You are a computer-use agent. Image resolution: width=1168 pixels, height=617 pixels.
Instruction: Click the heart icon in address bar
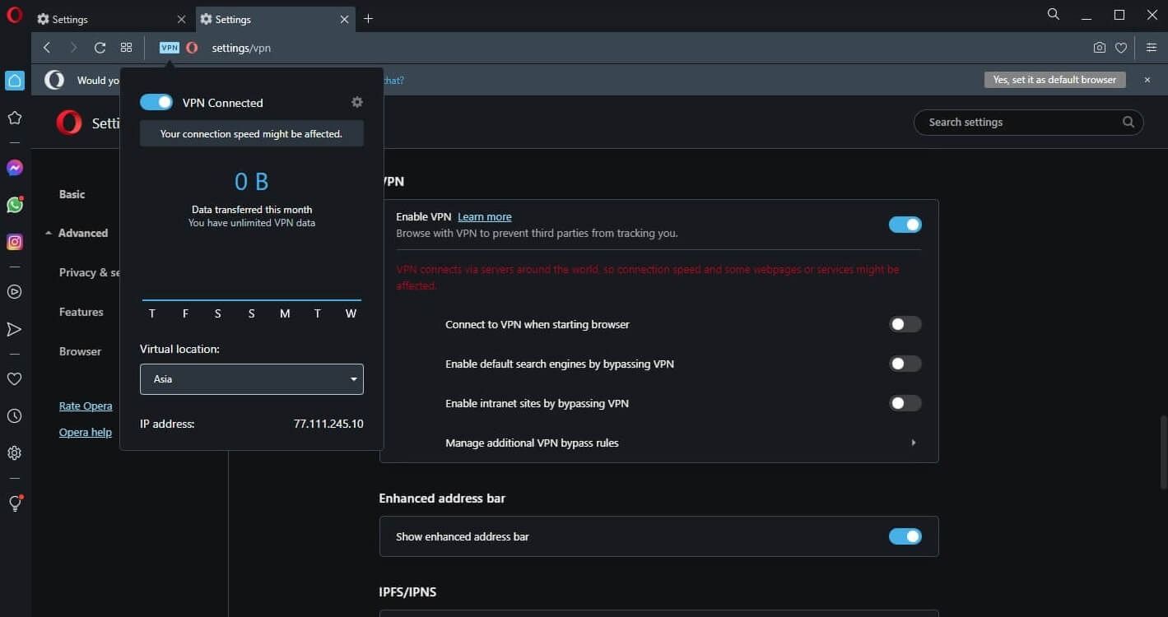tap(1121, 48)
